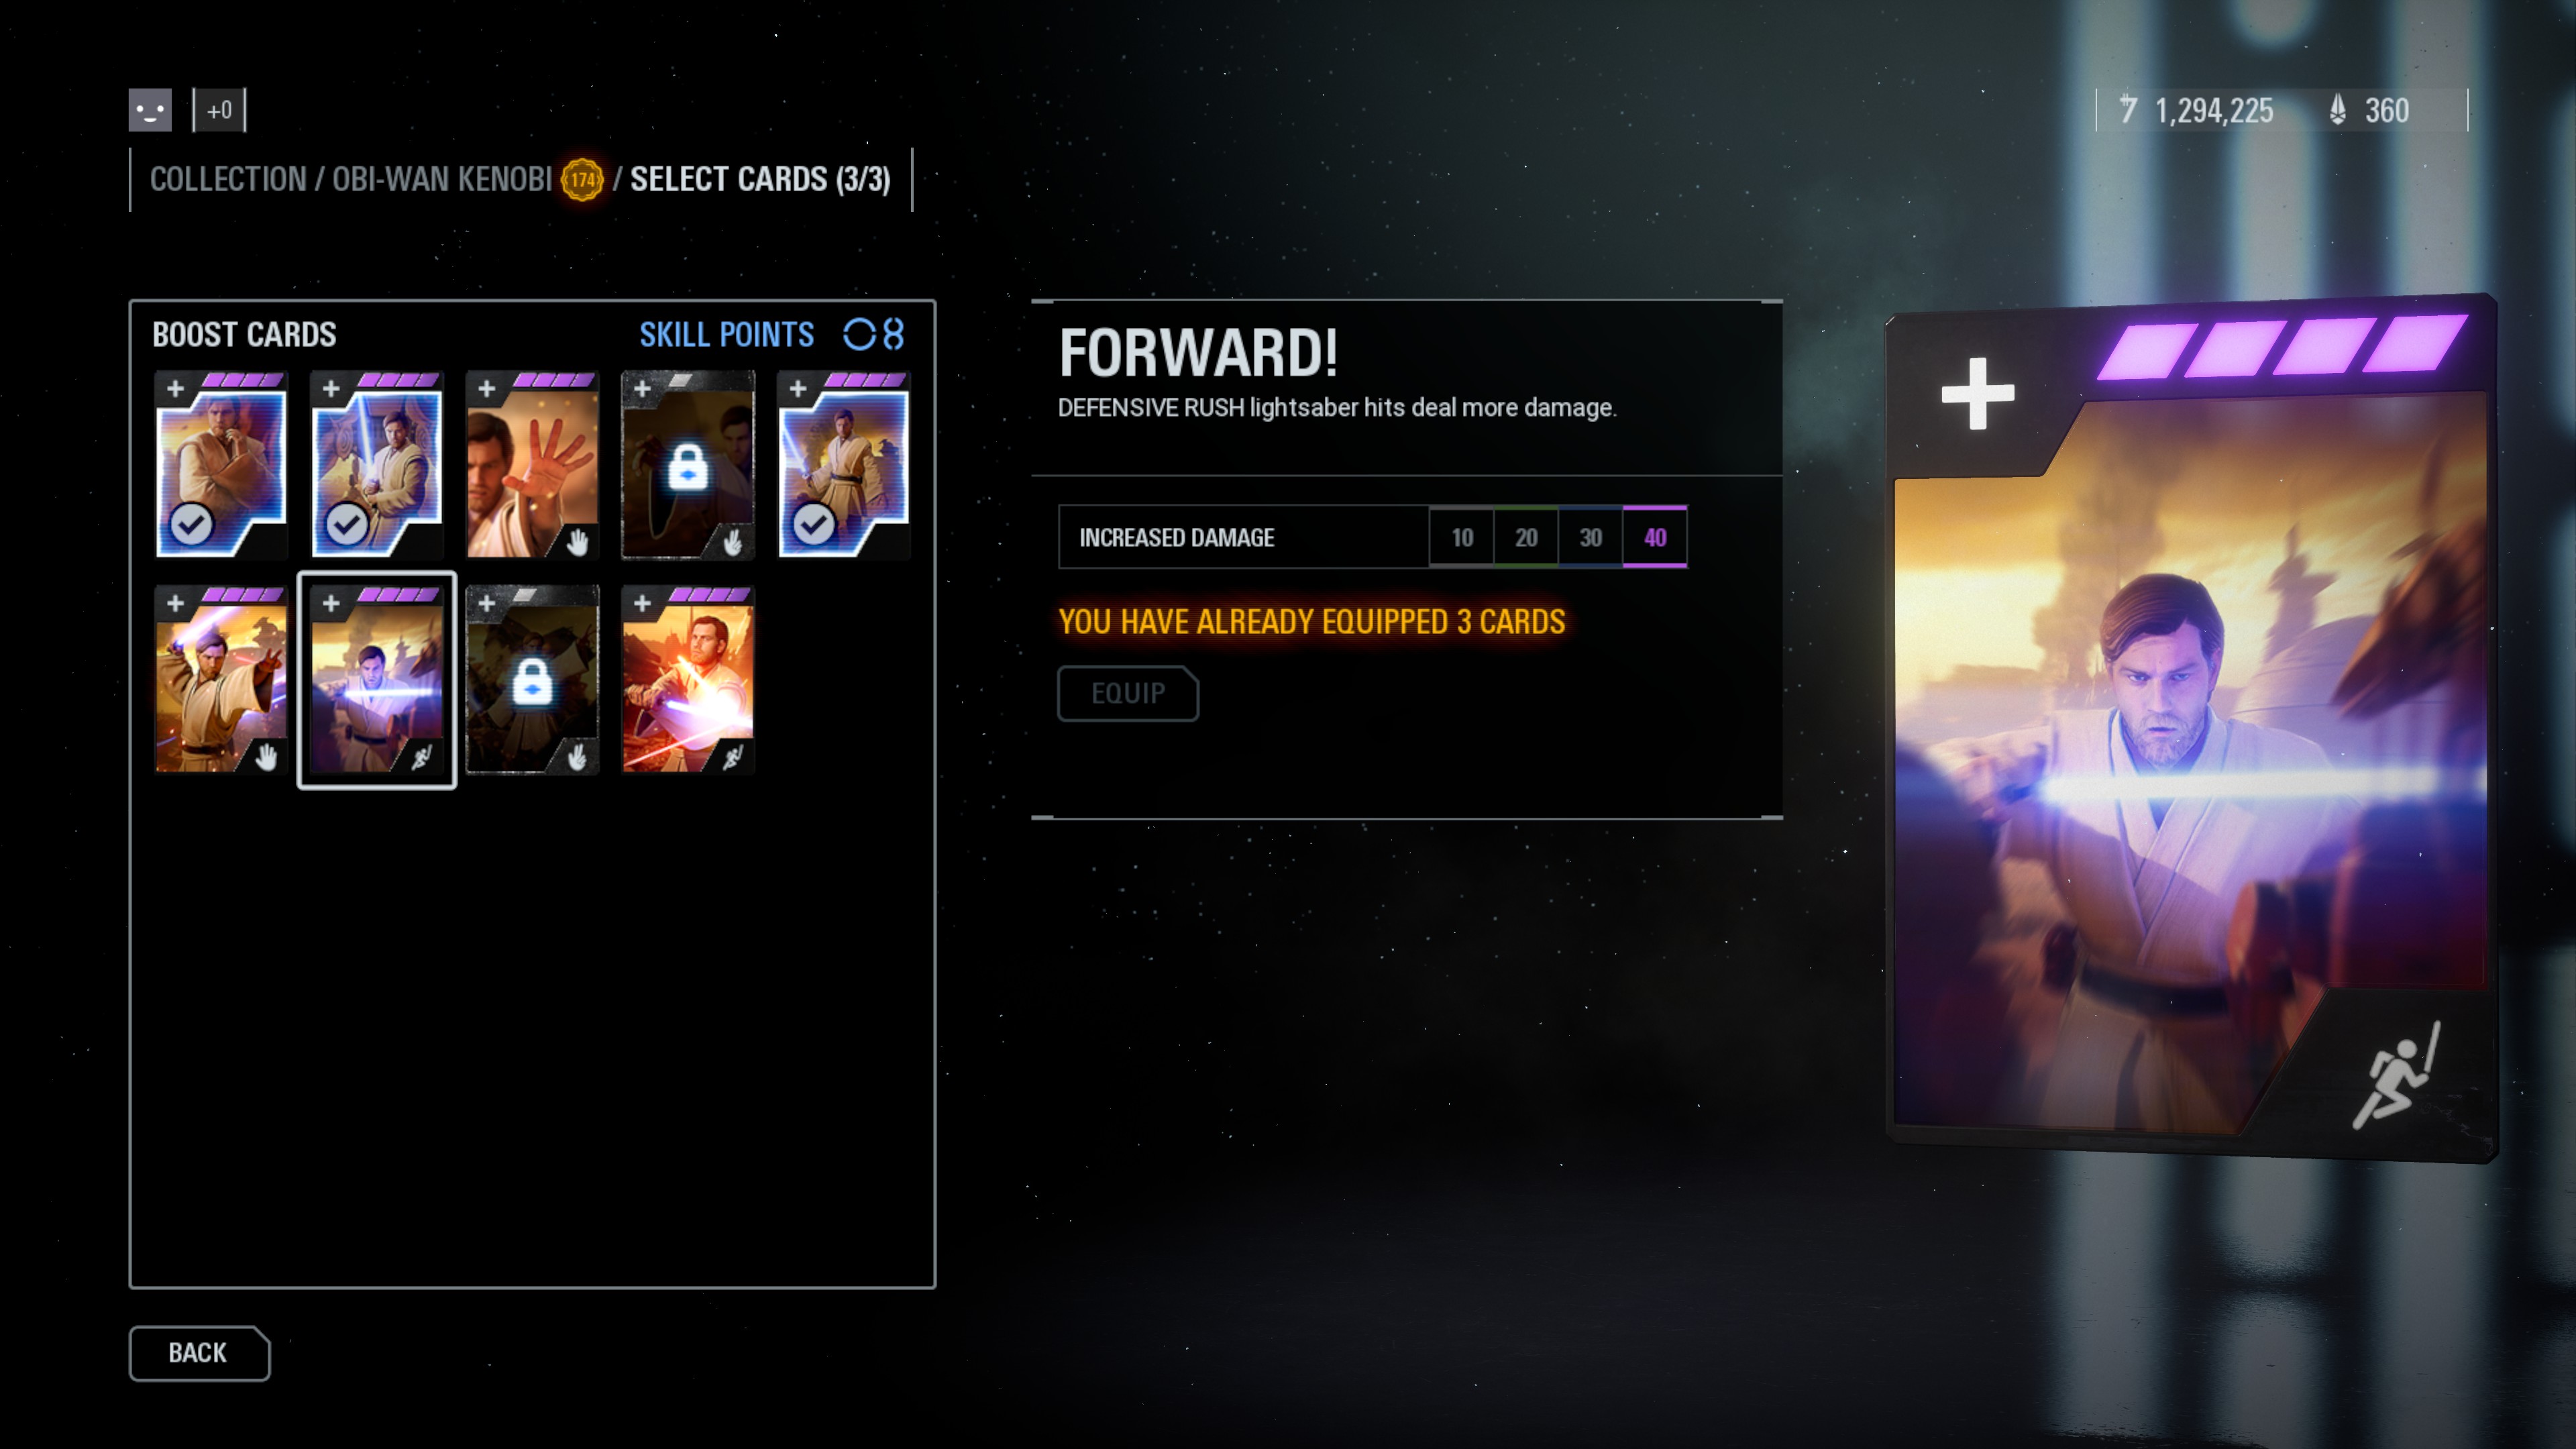Unequip the second checked lightsaber card
This screenshot has height=1449, width=2576.
pyautogui.click(x=377, y=465)
